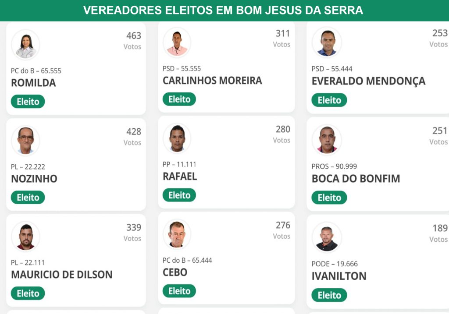Viewport: 449px width, 314px height.
Task: Open Boca do Bonfim's profile photo
Action: 327,140
